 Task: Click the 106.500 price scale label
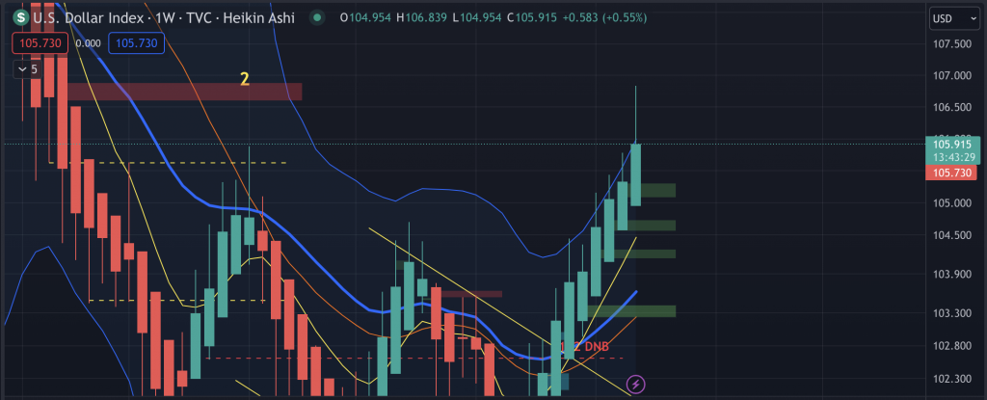click(953, 108)
